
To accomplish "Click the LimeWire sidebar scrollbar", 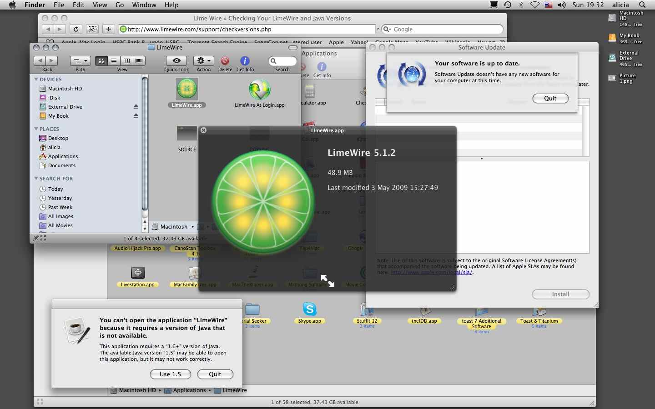I will click(145, 145).
